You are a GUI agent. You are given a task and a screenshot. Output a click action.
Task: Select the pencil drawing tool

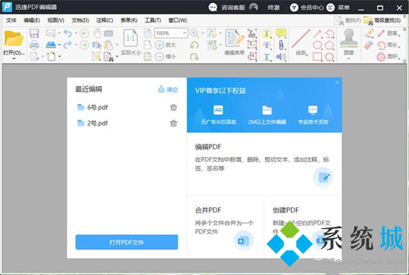(369, 33)
